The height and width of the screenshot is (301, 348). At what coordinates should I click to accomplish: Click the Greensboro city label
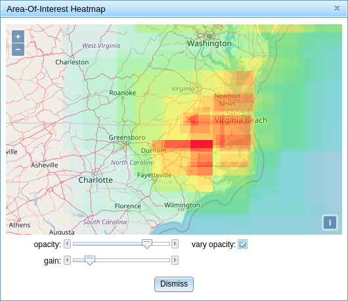[127, 137]
